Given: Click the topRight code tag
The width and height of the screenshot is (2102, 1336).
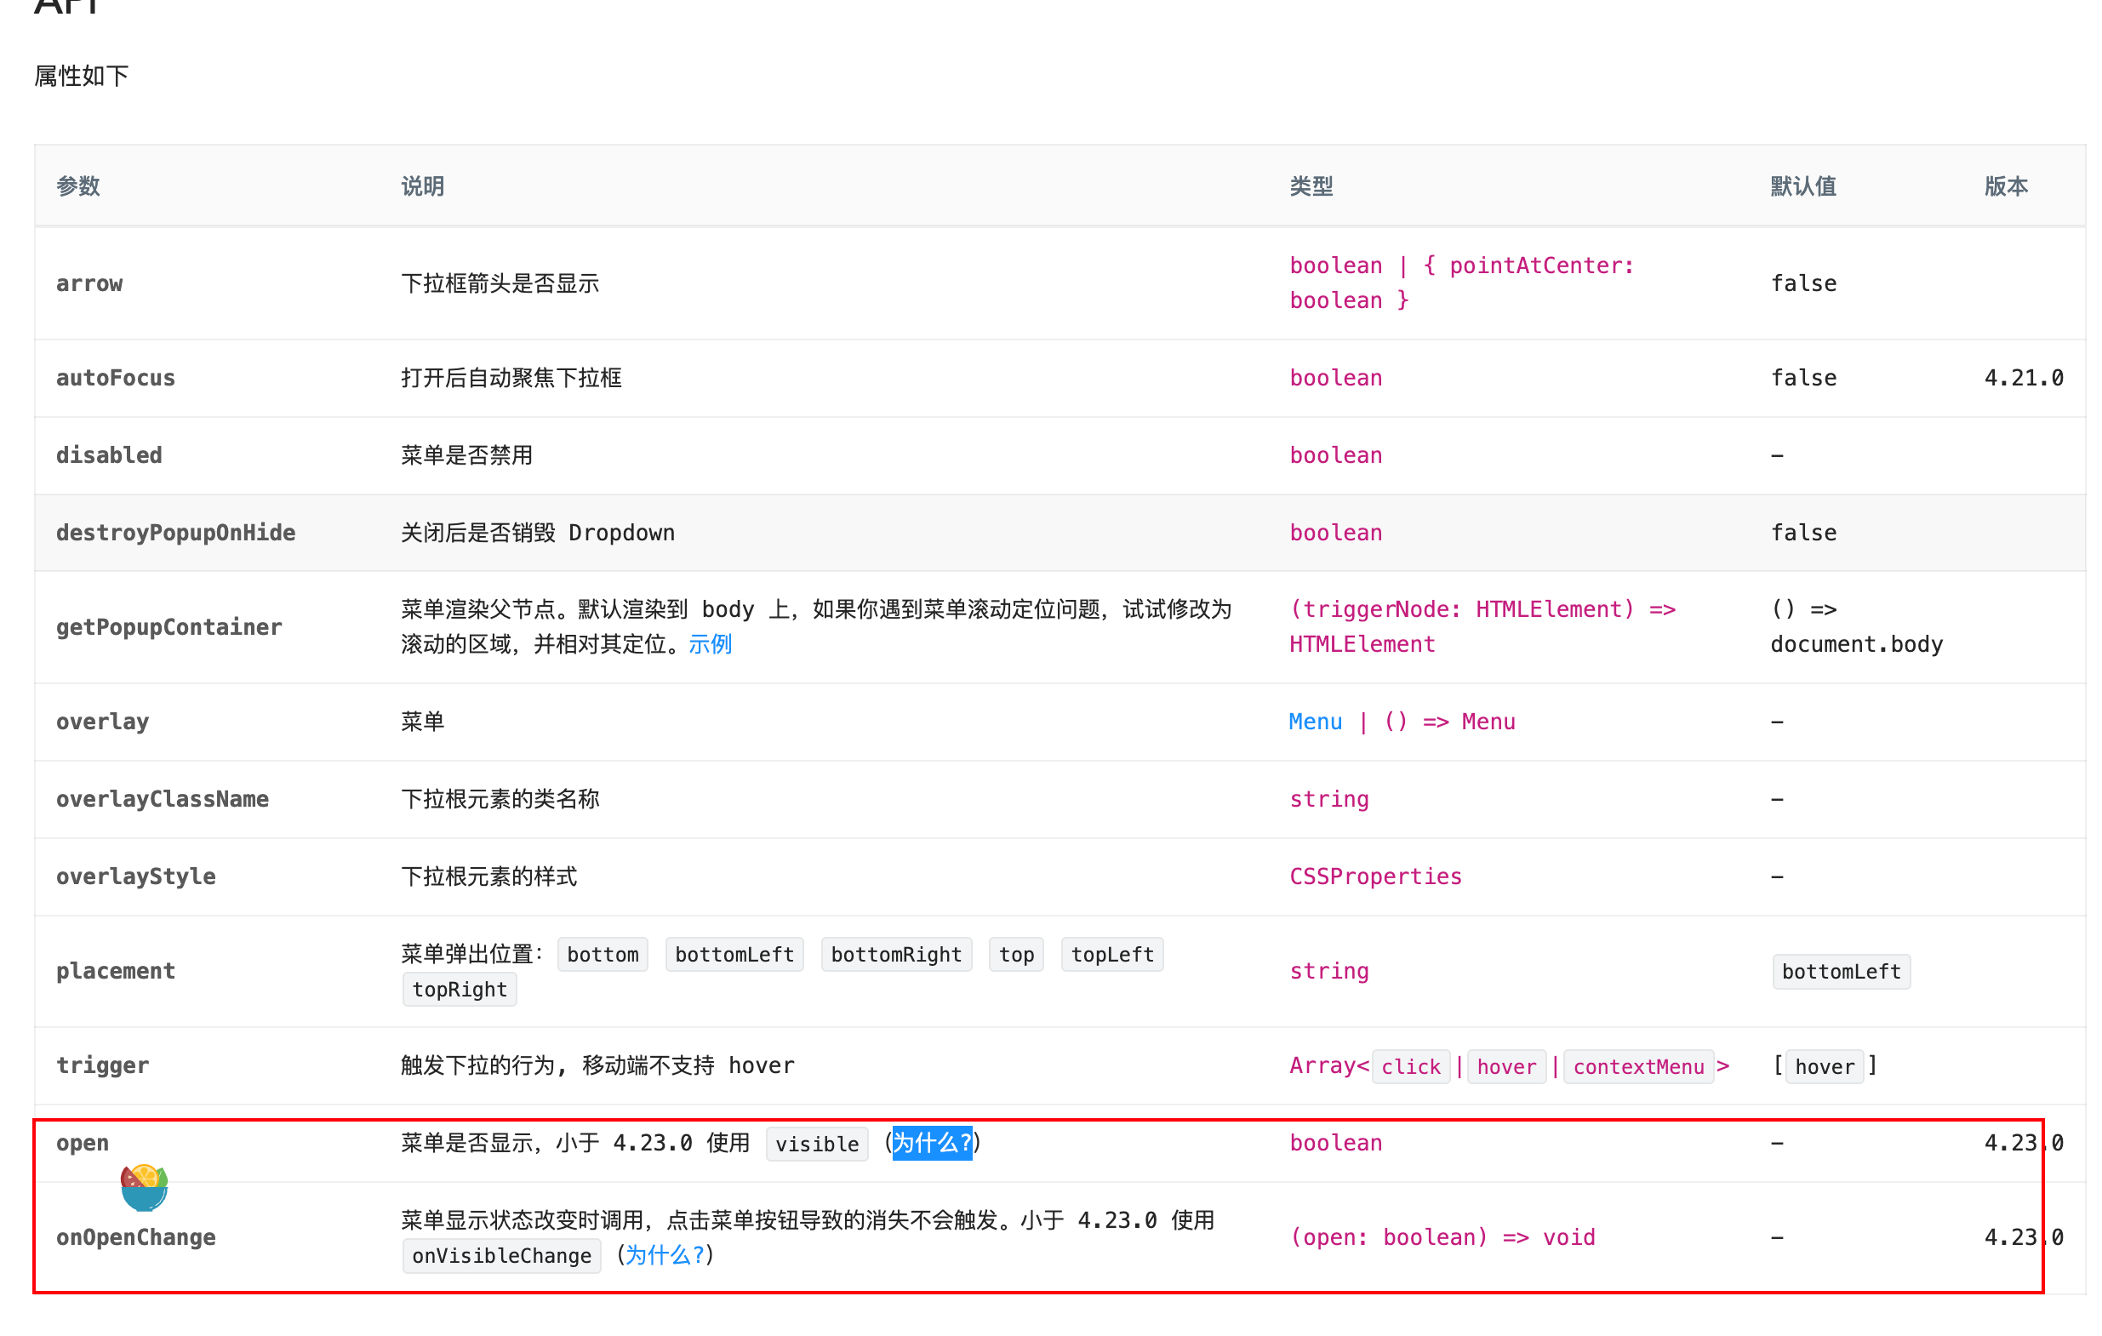Looking at the screenshot, I should 460,990.
